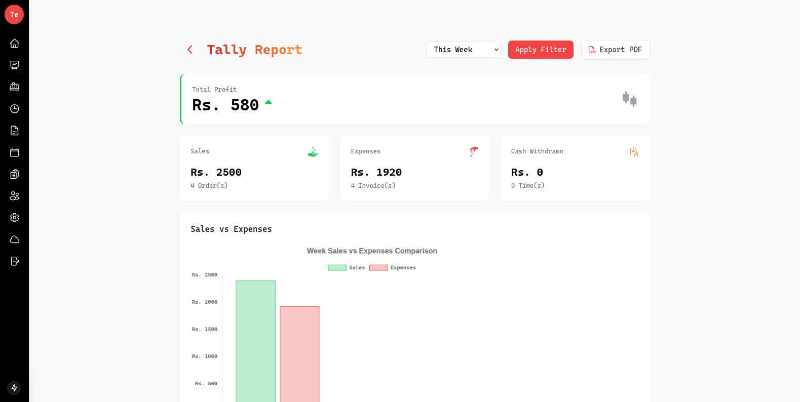
Task: Click the Rs. 2000 axis label
Action: pyautogui.click(x=205, y=302)
